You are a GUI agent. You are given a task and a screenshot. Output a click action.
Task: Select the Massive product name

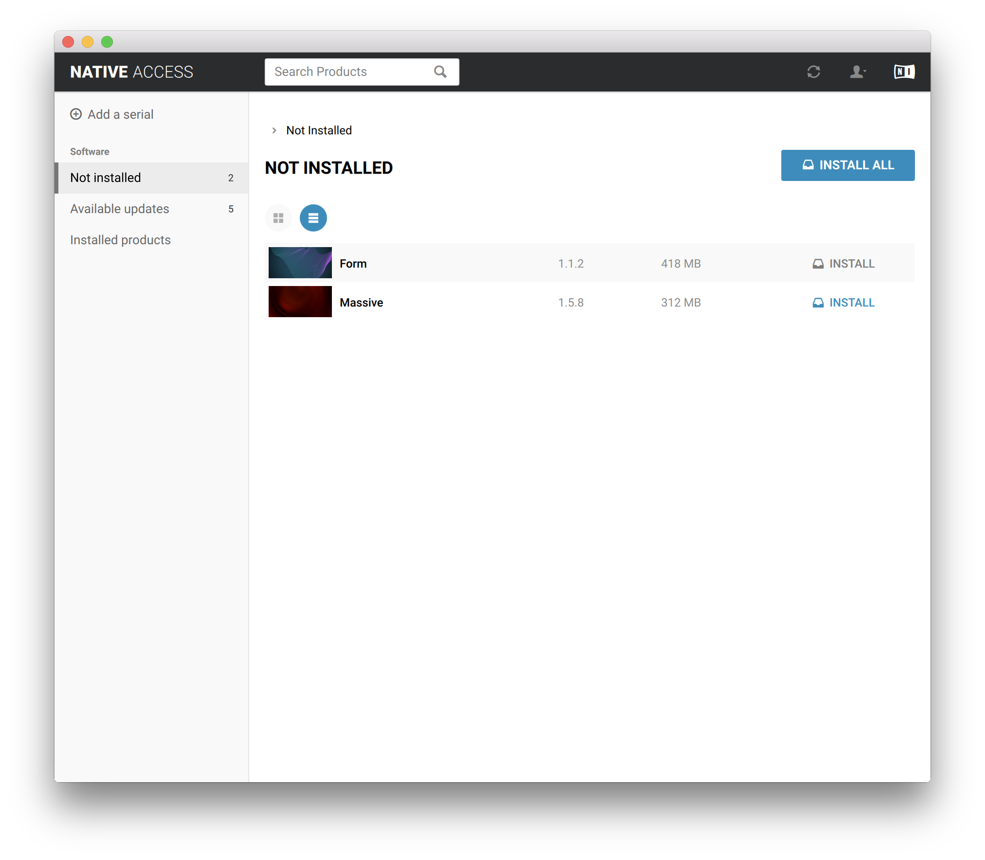(361, 303)
